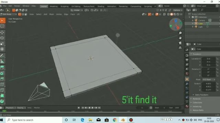Open View Layer properties tab
The image size is (220, 123).
[187, 65]
